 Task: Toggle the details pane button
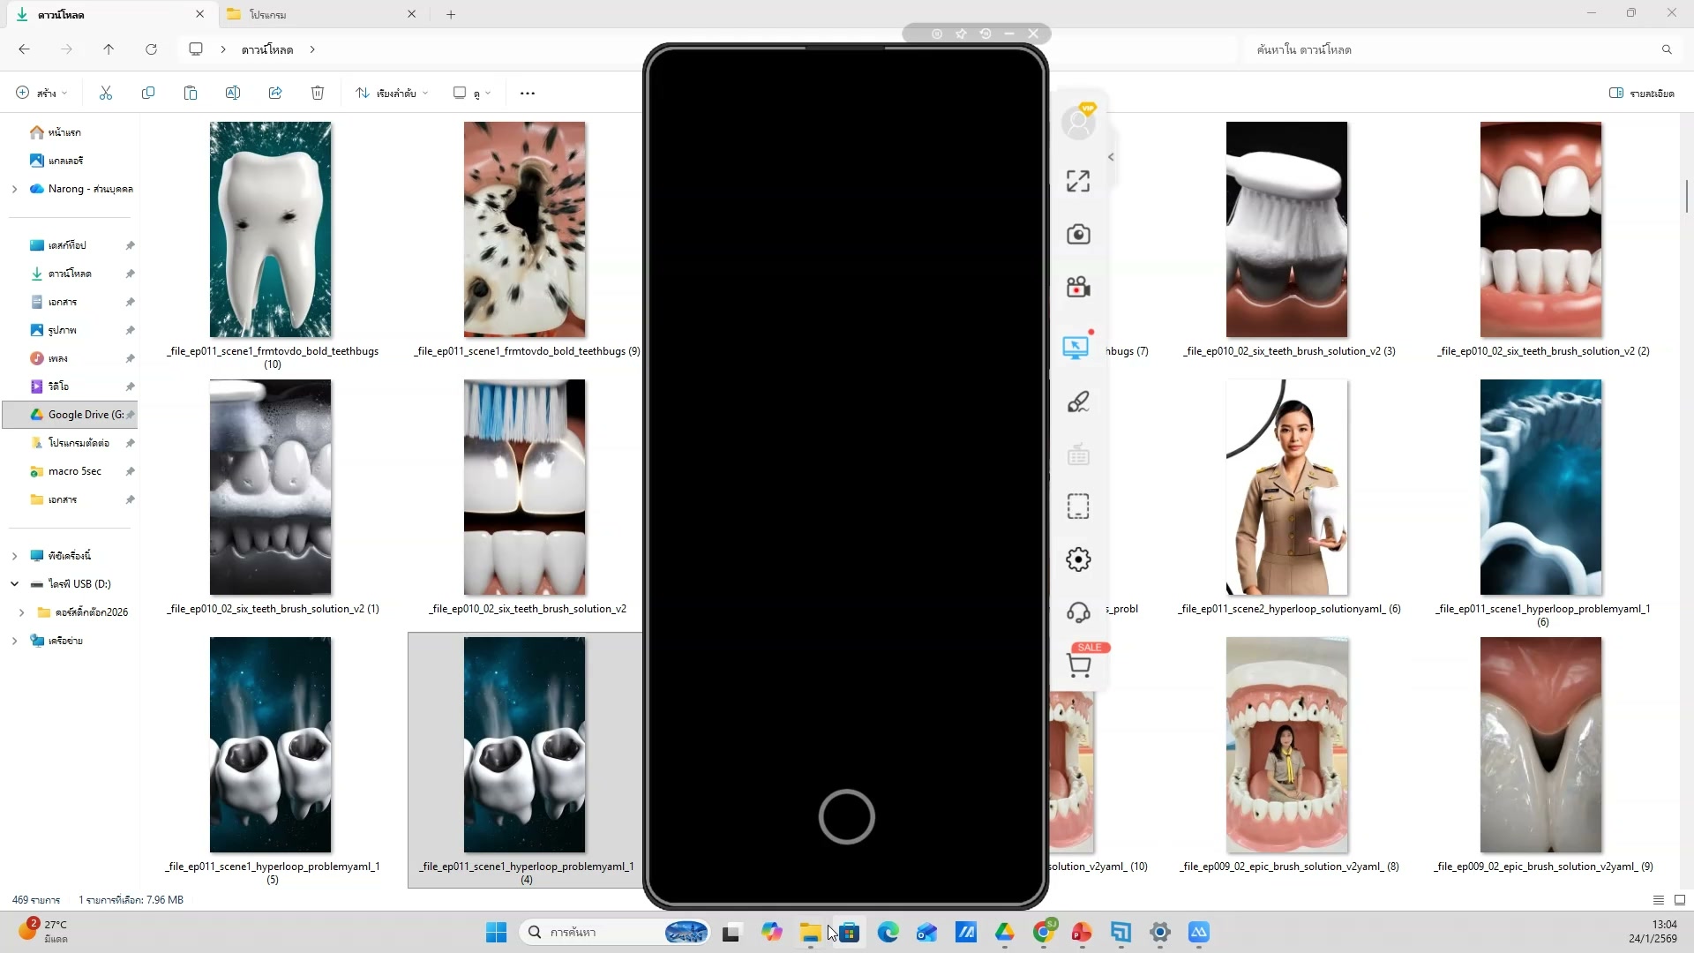(x=1641, y=93)
